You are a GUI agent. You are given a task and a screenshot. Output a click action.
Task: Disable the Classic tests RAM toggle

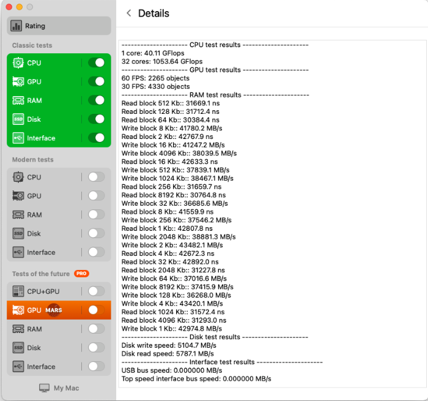(97, 100)
